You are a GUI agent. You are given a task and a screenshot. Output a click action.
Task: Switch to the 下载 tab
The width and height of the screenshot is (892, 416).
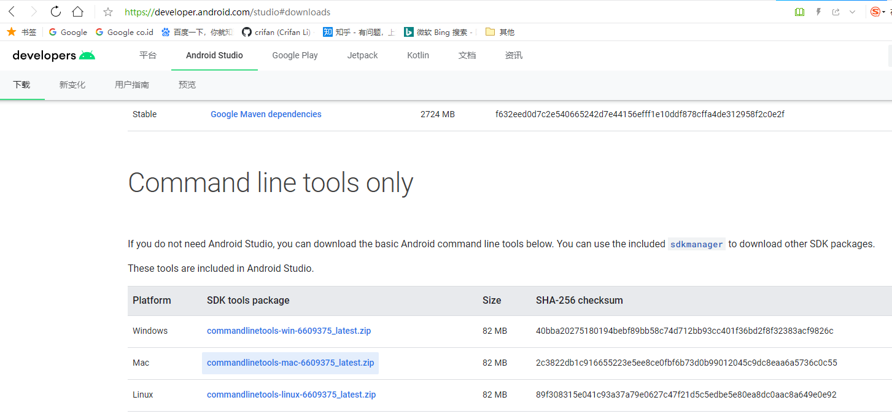point(21,85)
